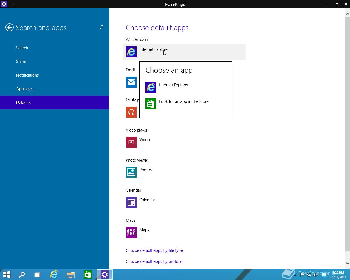Open File Explorer from the taskbar
Screen dimensions: 350x280
71,275
